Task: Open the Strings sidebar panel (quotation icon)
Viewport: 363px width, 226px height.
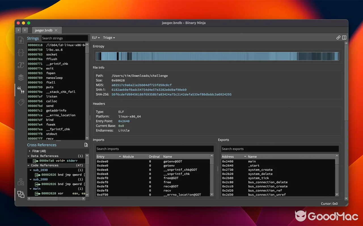Action: [21, 90]
